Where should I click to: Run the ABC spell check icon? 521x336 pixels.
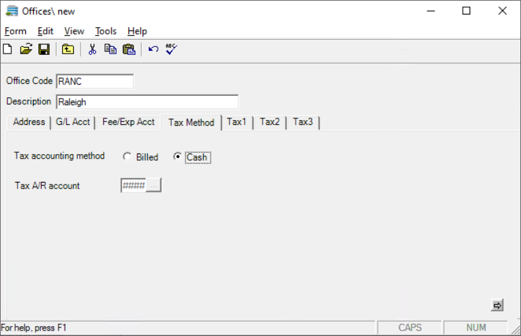[172, 50]
